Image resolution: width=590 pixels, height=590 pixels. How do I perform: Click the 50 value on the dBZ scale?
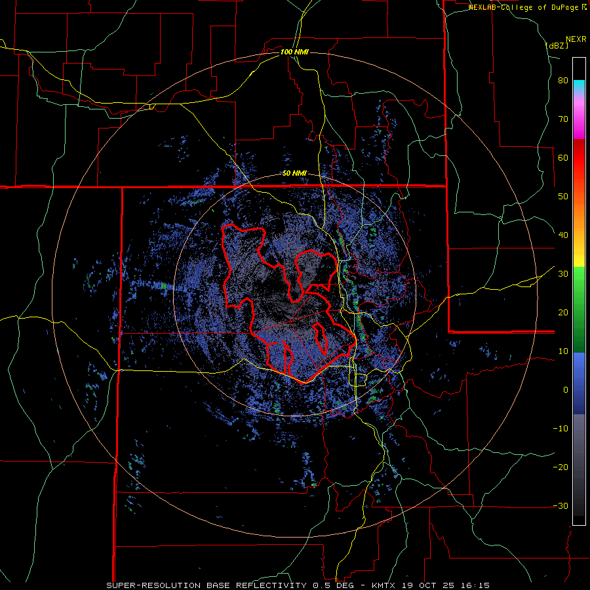[563, 197]
